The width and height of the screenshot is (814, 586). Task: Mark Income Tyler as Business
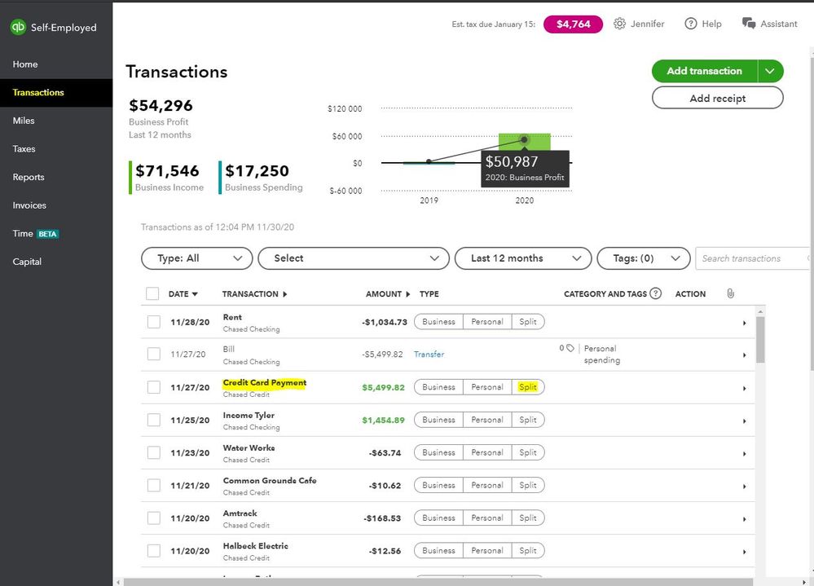pyautogui.click(x=438, y=420)
